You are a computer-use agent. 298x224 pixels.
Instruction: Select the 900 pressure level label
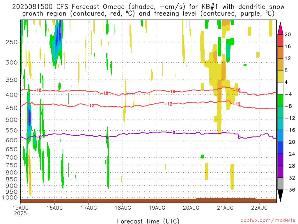[x=12, y=186]
